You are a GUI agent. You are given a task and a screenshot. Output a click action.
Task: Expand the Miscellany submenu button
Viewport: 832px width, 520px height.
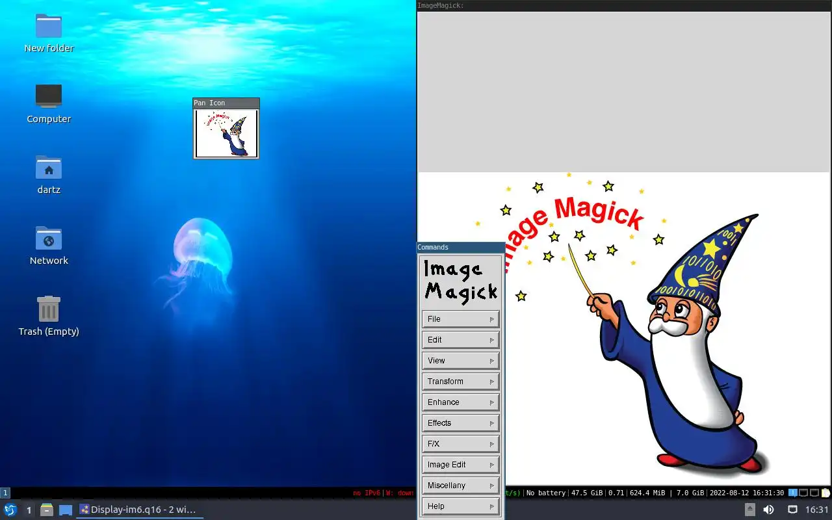point(460,486)
